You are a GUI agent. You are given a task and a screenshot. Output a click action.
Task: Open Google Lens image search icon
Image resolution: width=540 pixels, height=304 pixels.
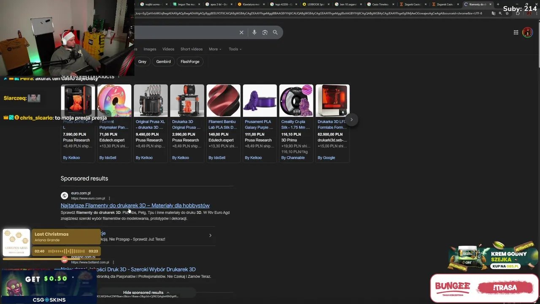click(265, 33)
